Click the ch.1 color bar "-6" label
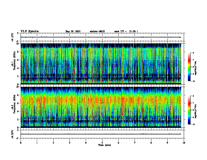Screen dimensions: 207x160 (193, 53)
